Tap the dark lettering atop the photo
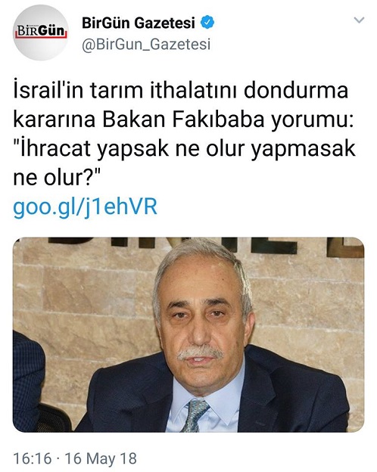377x472 pixels. click(205, 246)
